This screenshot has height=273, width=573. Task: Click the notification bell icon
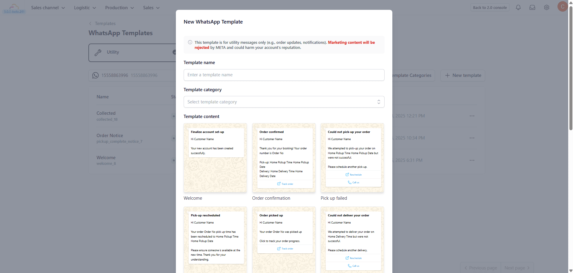(x=518, y=7)
